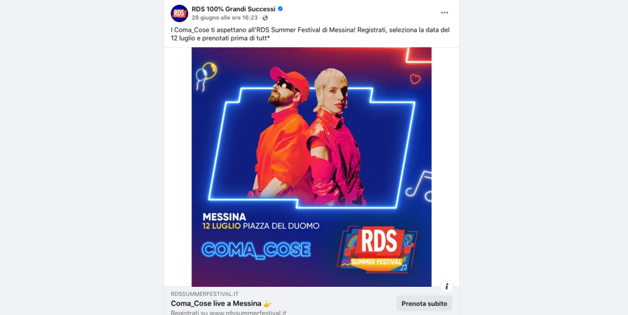Open the 28 giugno post timestamp
628x315 pixels.
[x=225, y=18]
